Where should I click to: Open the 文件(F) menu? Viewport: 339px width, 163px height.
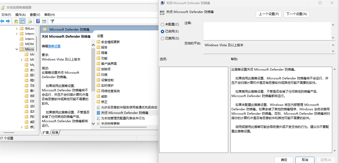coord(6,15)
